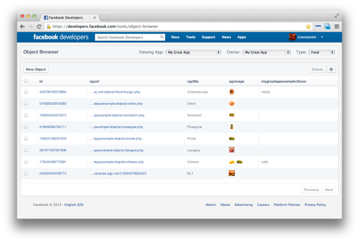This screenshot has width=359, height=240.
Task: Open the Advertising footer link
Action: coord(244,205)
